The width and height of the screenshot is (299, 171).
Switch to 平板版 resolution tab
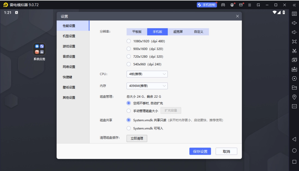tap(137, 32)
